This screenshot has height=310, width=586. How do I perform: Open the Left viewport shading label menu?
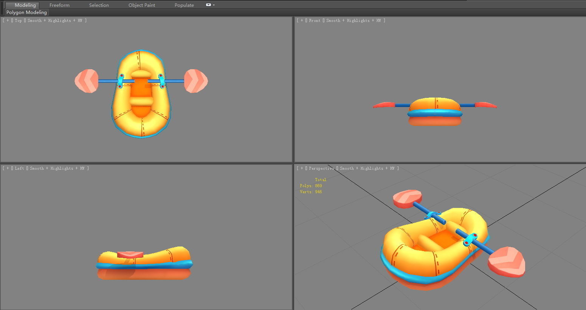click(x=57, y=168)
